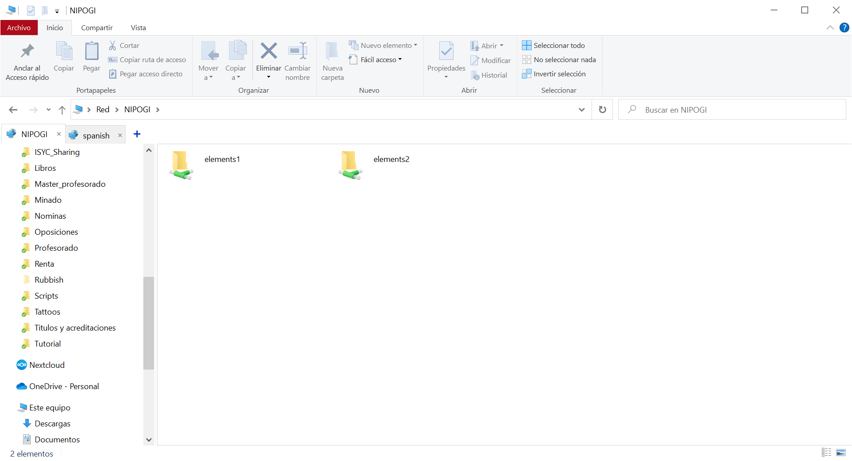Switch to details view in status bar

tap(826, 453)
